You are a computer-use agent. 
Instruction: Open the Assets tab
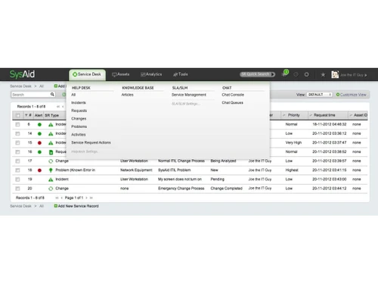point(121,74)
